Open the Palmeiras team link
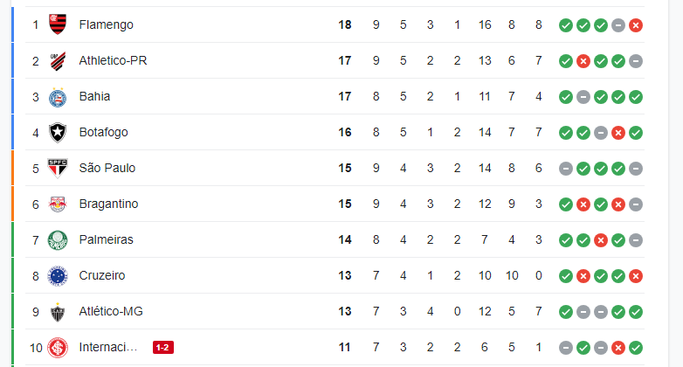The height and width of the screenshot is (367, 683). point(107,239)
